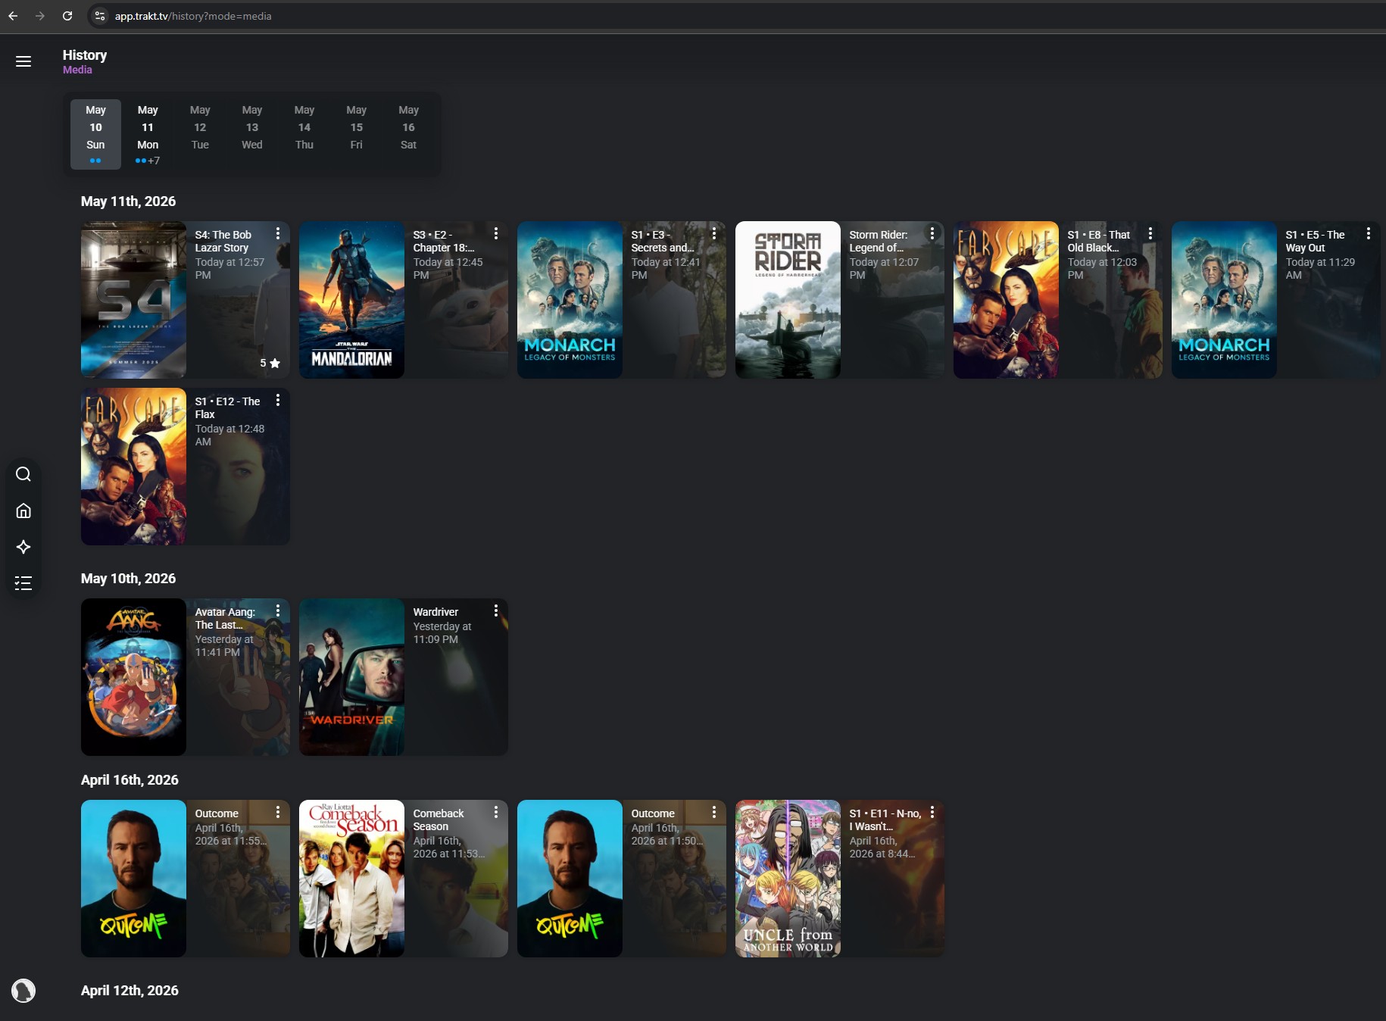Open options for Outcome at 11:50 card

click(x=714, y=812)
